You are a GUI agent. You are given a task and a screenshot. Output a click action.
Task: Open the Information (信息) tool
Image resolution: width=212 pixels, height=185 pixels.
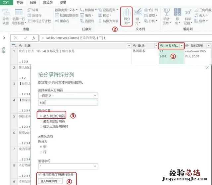tap(201, 21)
